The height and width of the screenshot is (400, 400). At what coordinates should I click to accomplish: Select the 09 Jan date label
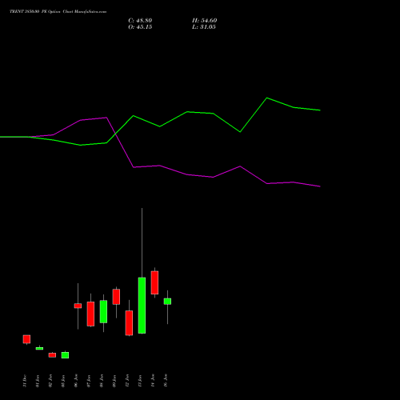[114, 381]
